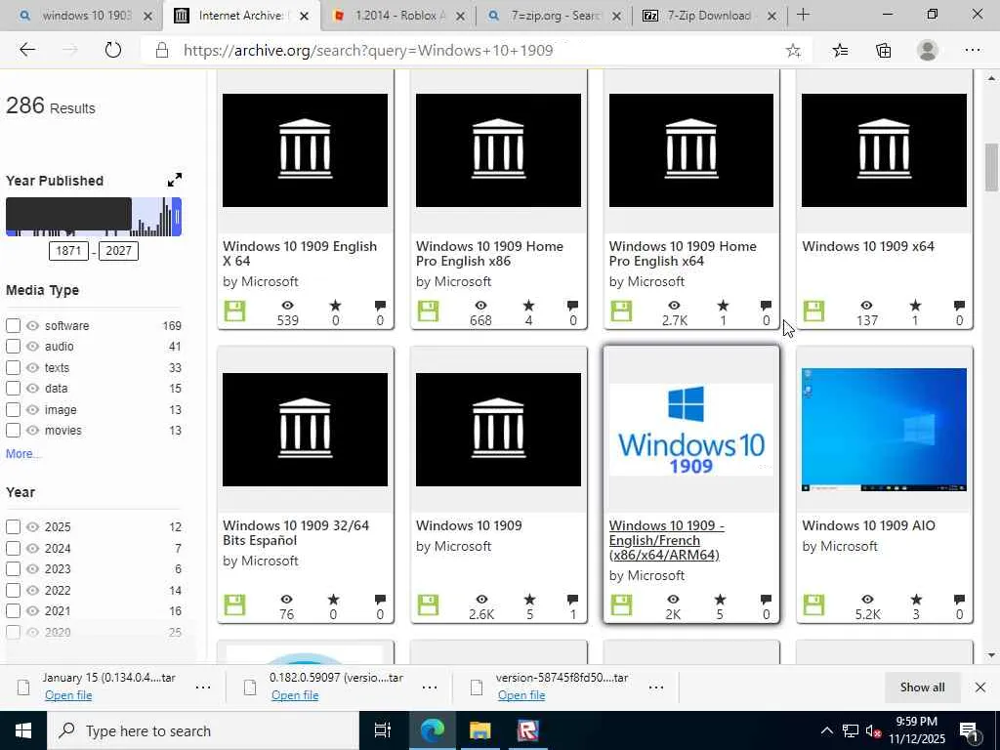Viewport: 1000px width, 750px height.
Task: Expand the Year Published histogram
Action: point(175,180)
